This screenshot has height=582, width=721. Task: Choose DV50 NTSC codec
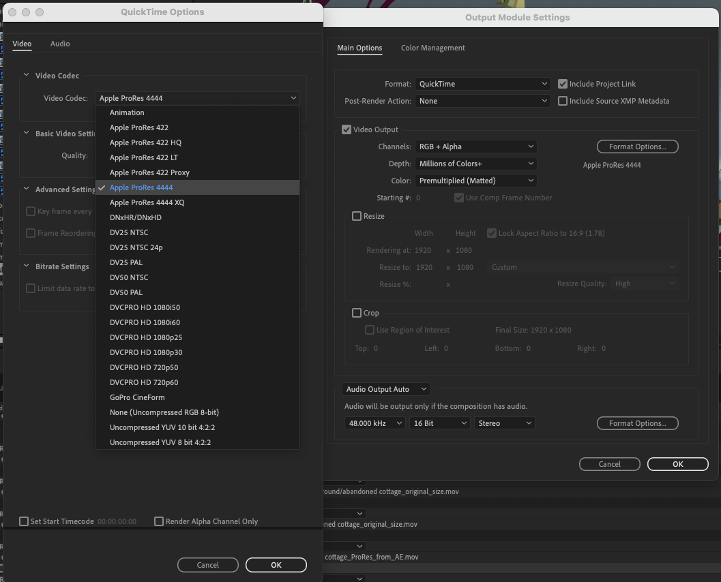tap(197, 277)
